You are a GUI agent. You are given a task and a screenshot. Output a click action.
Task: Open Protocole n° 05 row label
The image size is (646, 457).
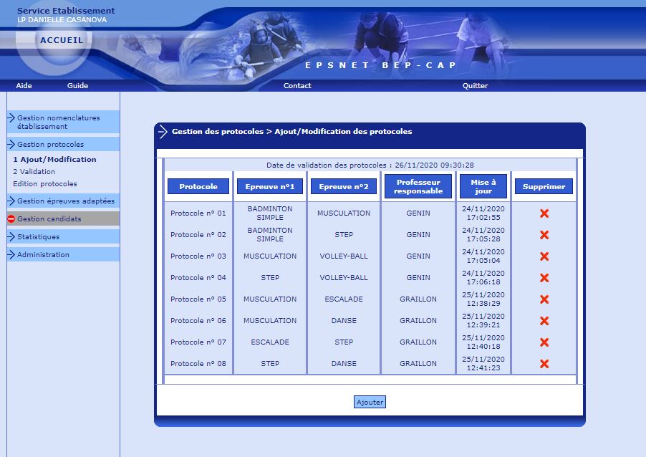coord(198,299)
